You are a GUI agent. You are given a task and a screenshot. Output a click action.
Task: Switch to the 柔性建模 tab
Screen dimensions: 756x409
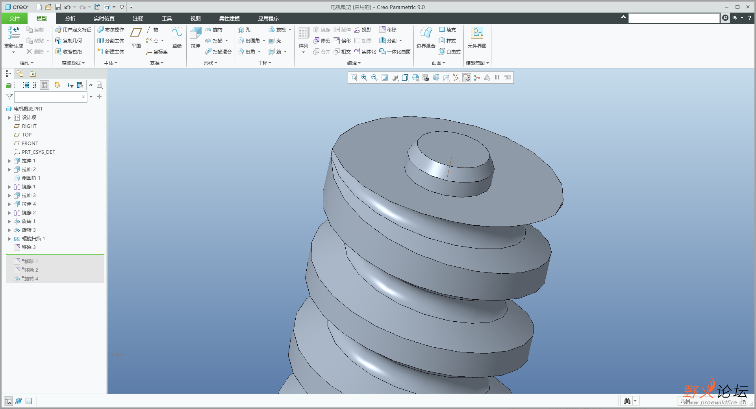pyautogui.click(x=230, y=18)
